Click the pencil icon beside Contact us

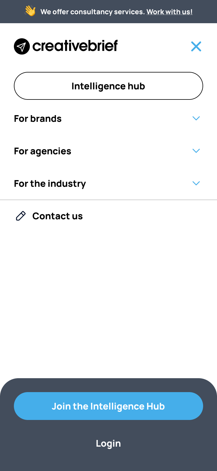click(21, 216)
